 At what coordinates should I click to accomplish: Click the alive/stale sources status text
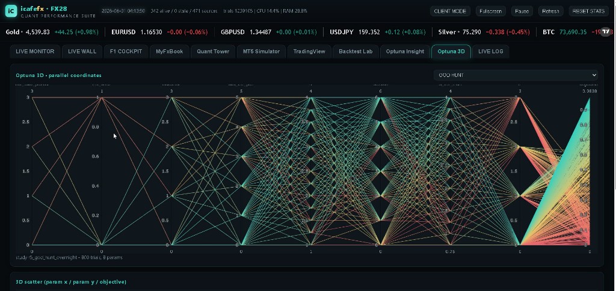coord(184,11)
